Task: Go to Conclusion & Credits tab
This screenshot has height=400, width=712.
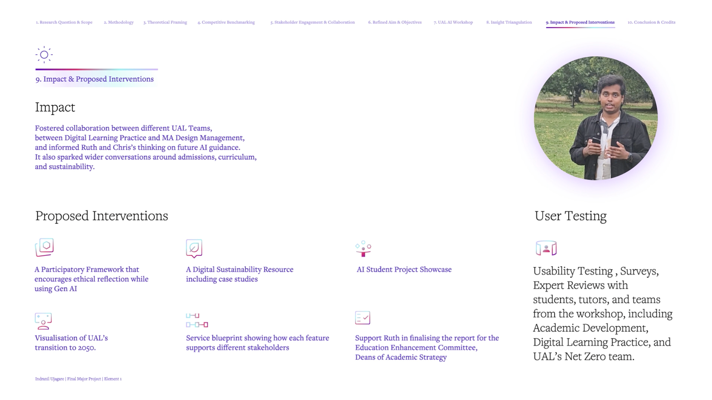Action: pyautogui.click(x=652, y=22)
